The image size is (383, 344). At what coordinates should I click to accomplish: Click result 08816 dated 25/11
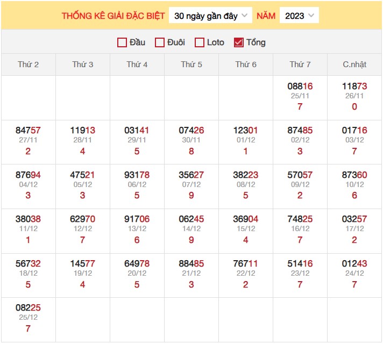pyautogui.click(x=300, y=86)
